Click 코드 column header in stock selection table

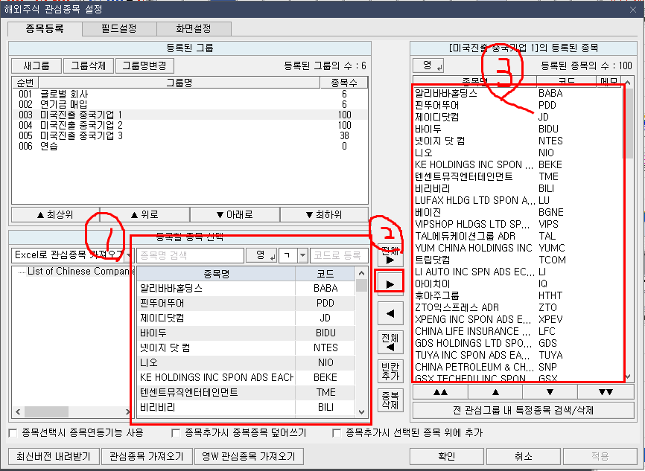coord(325,274)
